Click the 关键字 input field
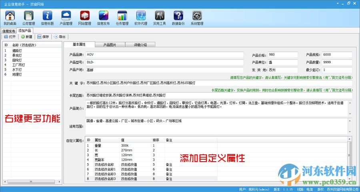 (219, 83)
